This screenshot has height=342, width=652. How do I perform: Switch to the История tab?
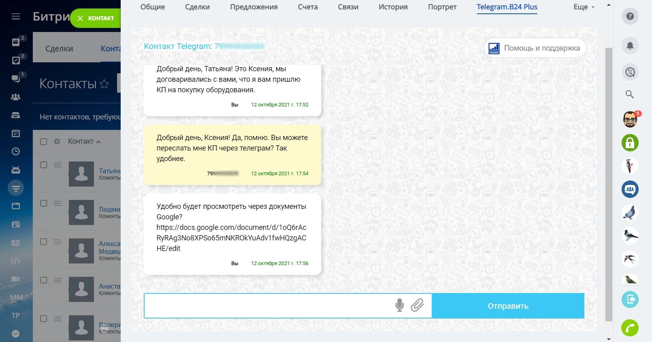point(393,7)
